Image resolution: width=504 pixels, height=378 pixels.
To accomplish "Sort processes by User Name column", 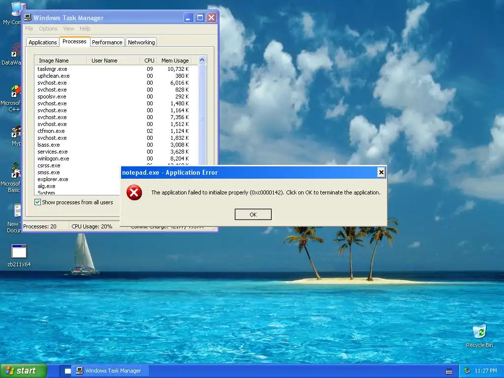I will 113,61.
